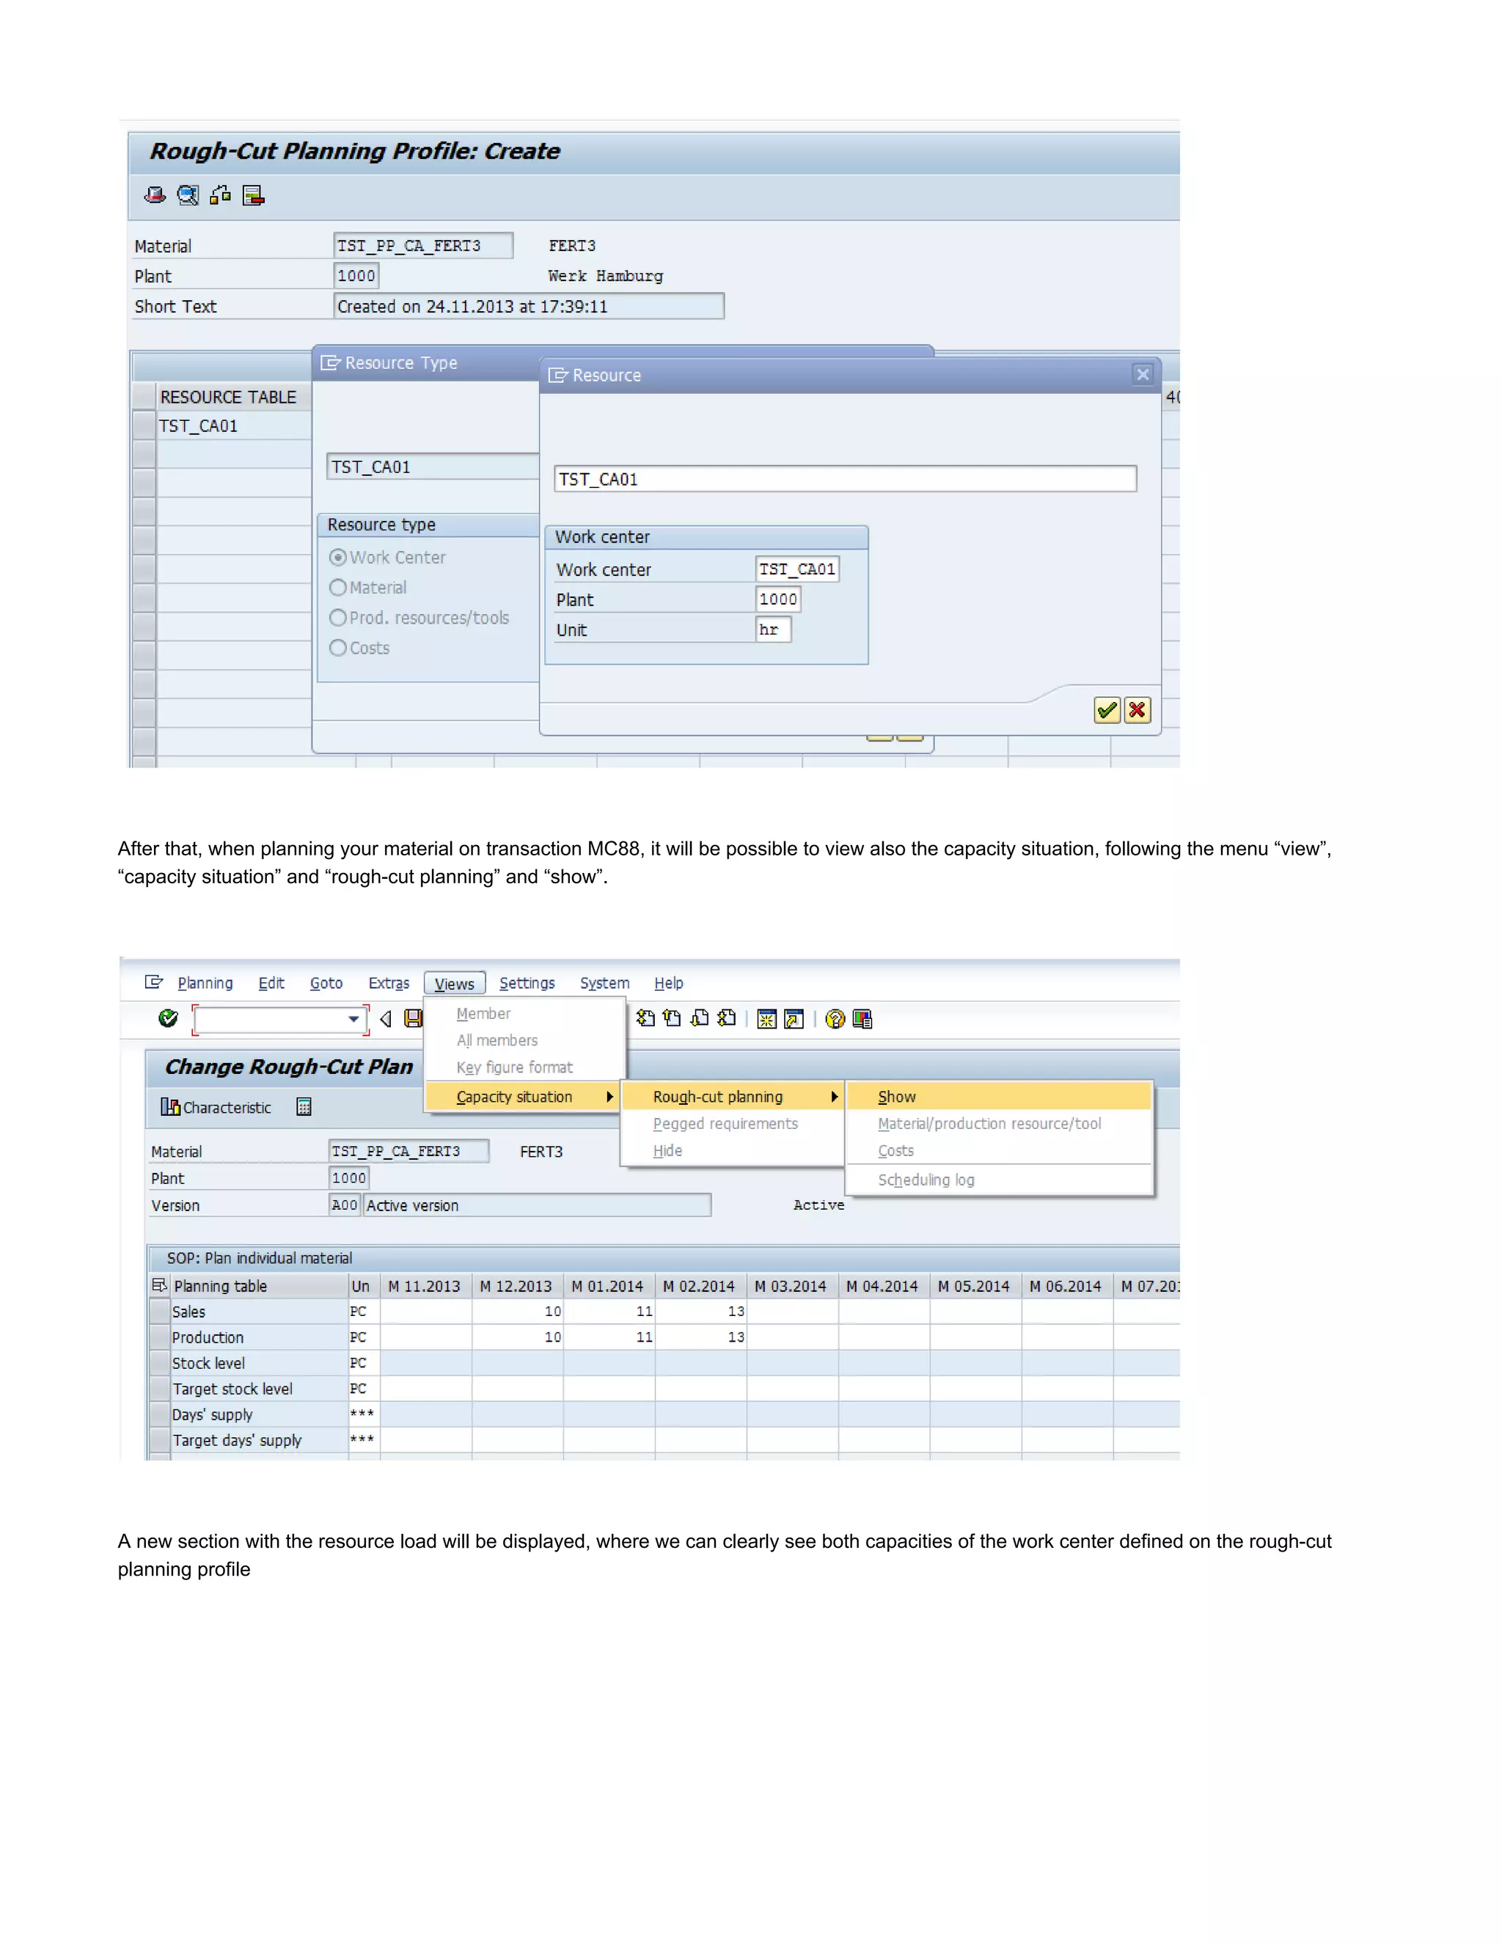This screenshot has width=1502, height=1944.
Task: Open the Planning menu
Action: point(205,983)
